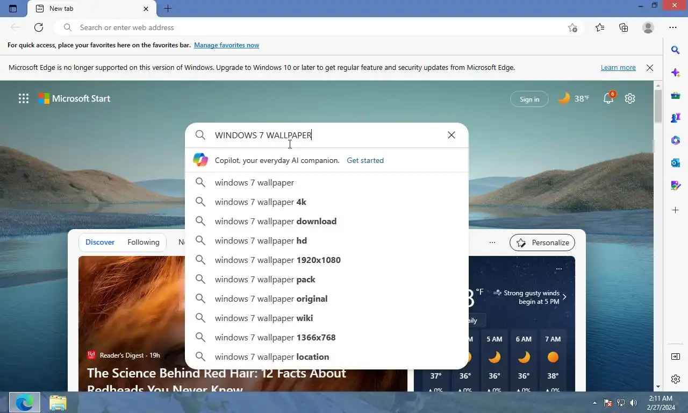Open a new tab with plus button
688x413 pixels.
168,9
